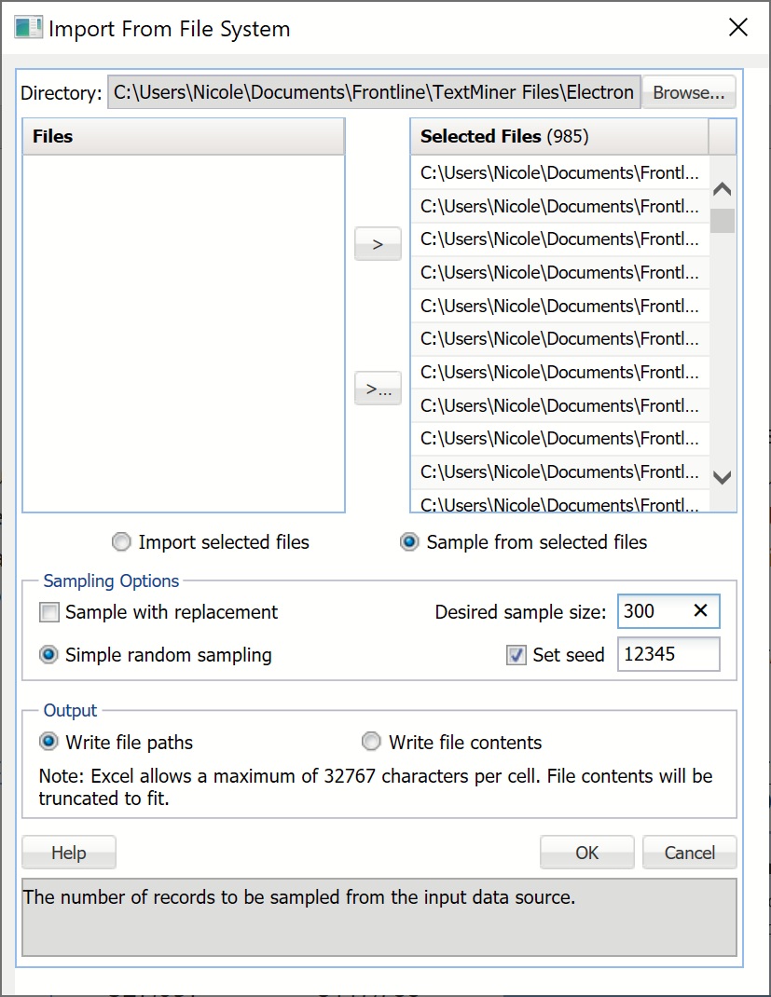Select the Sample from selected files option
This screenshot has width=771, height=997.
[x=409, y=541]
